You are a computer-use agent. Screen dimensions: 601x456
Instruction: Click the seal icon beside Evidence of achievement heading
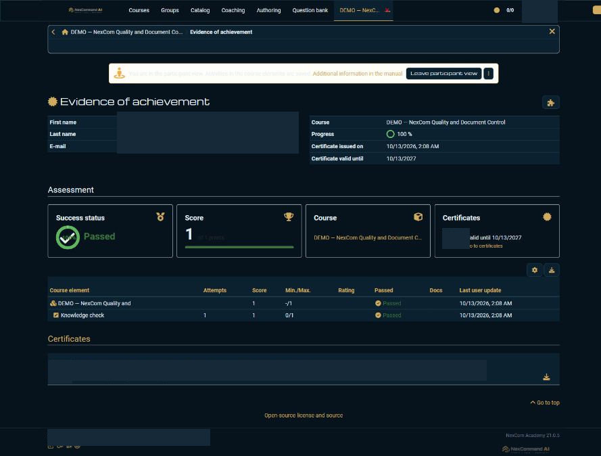(53, 101)
